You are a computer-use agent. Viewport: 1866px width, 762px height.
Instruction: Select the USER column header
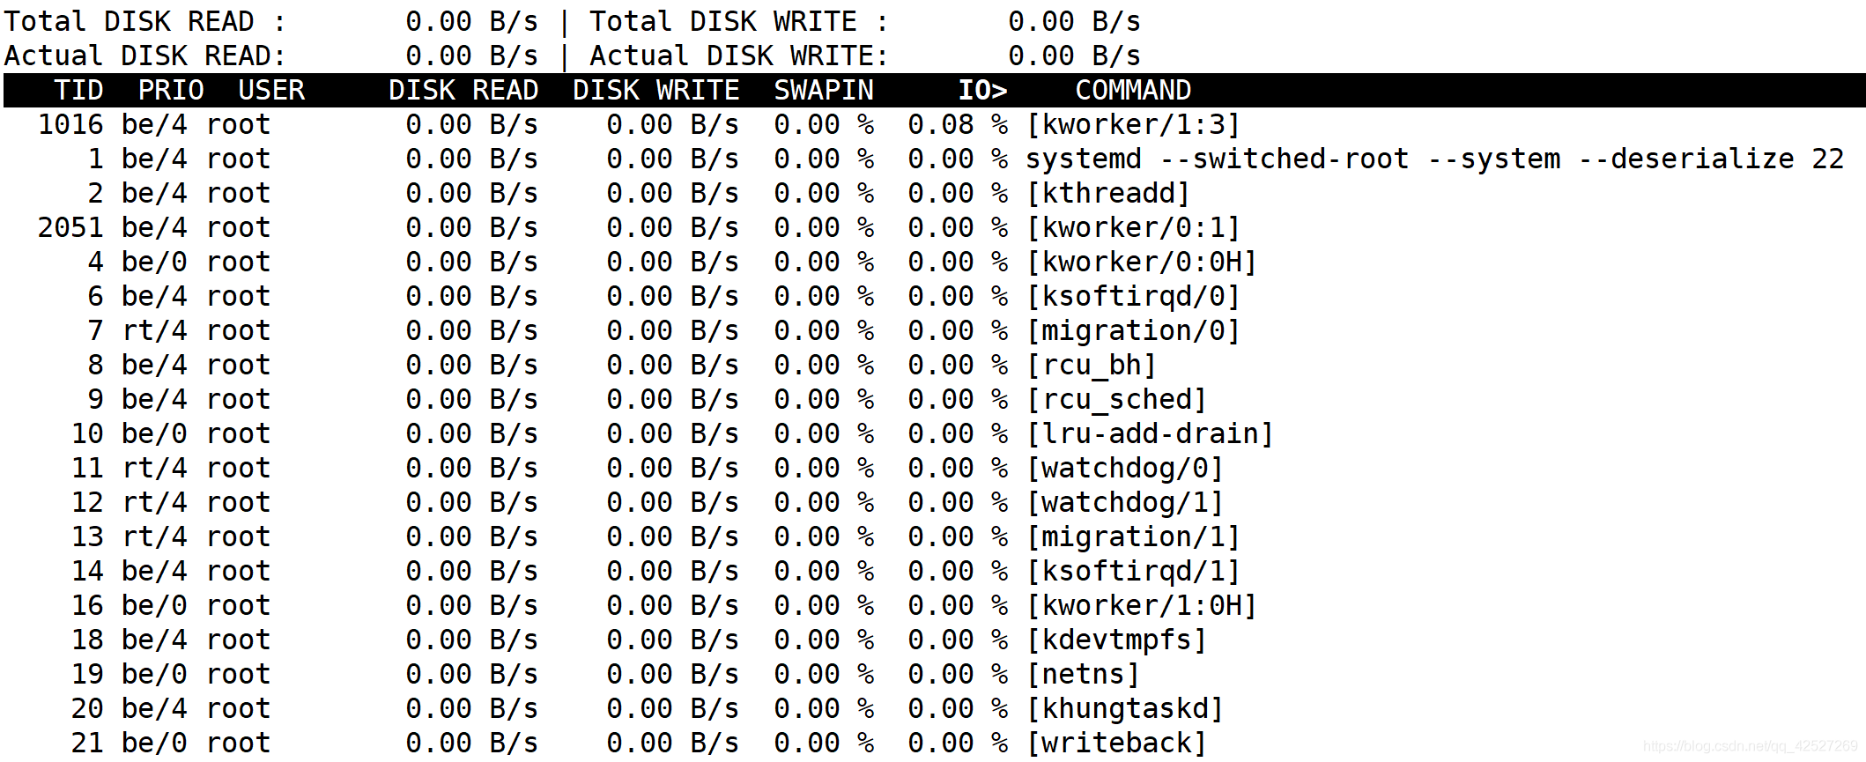coord(271,90)
